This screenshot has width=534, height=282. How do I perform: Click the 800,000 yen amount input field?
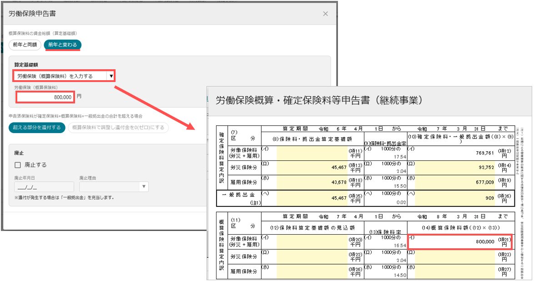point(45,97)
